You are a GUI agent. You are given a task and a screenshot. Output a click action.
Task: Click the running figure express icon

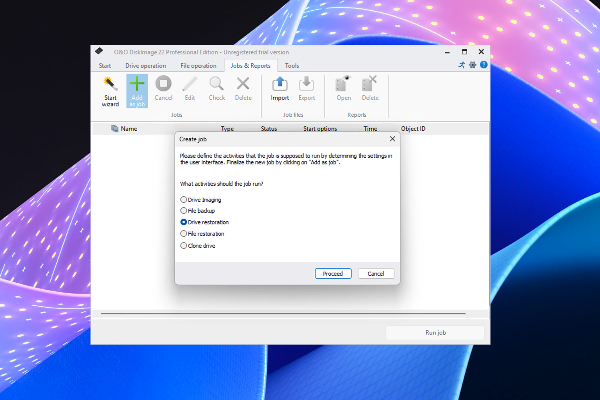462,65
